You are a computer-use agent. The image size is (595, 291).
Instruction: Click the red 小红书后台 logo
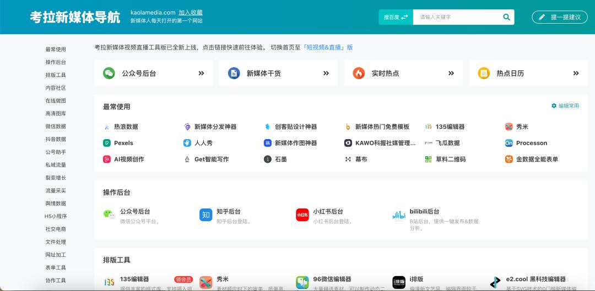coord(302,215)
